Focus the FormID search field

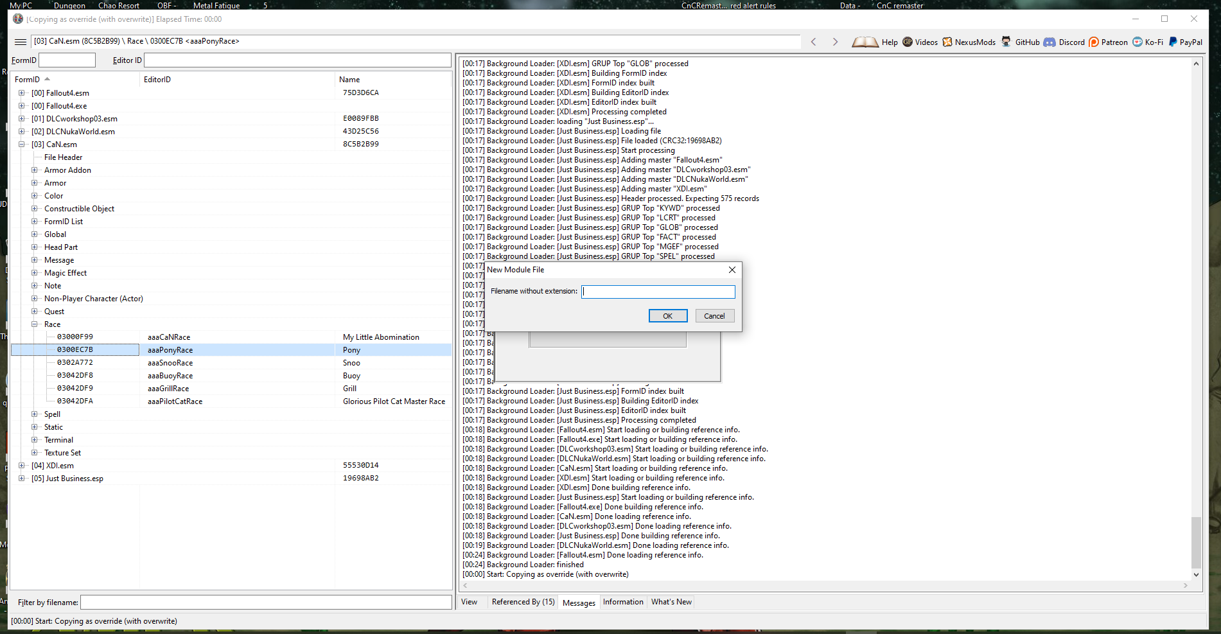67,60
